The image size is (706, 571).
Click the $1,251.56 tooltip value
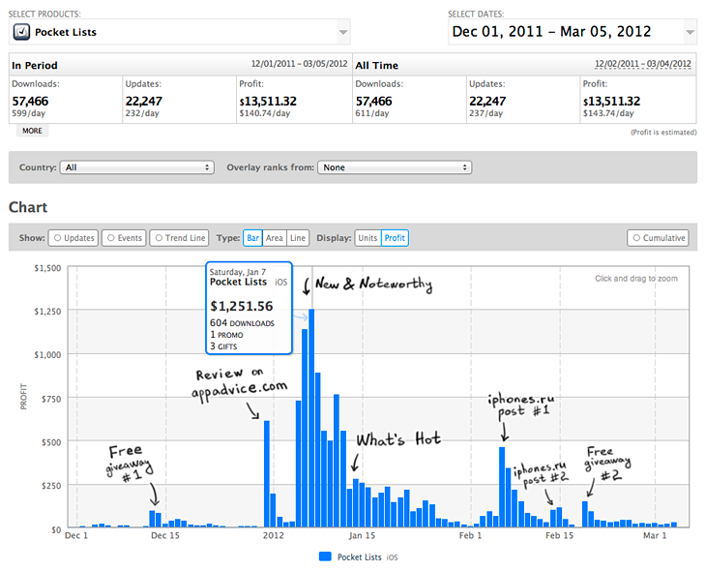242,307
